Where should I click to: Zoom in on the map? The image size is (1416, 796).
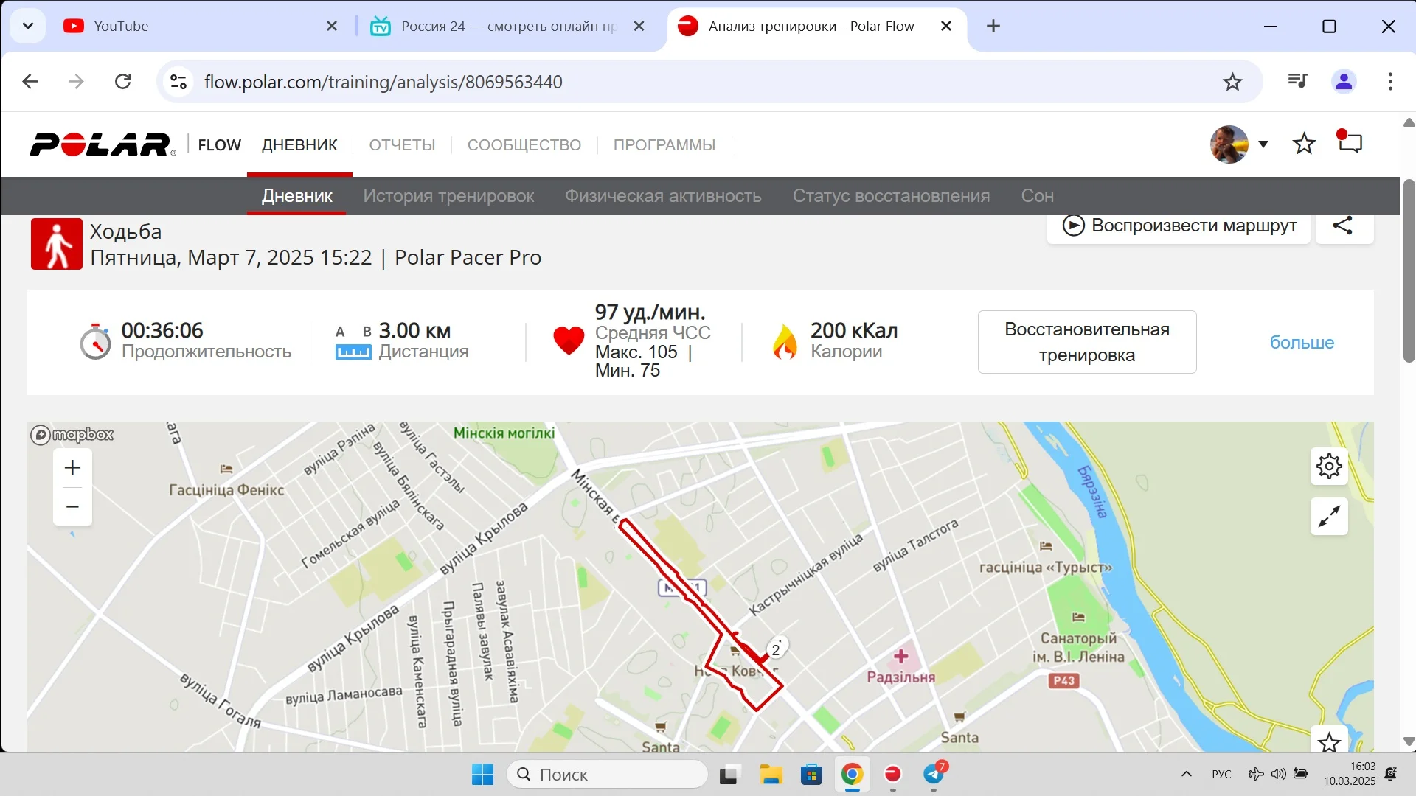pyautogui.click(x=72, y=468)
